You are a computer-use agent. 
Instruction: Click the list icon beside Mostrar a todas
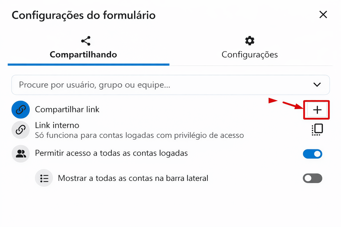pyautogui.click(x=44, y=178)
